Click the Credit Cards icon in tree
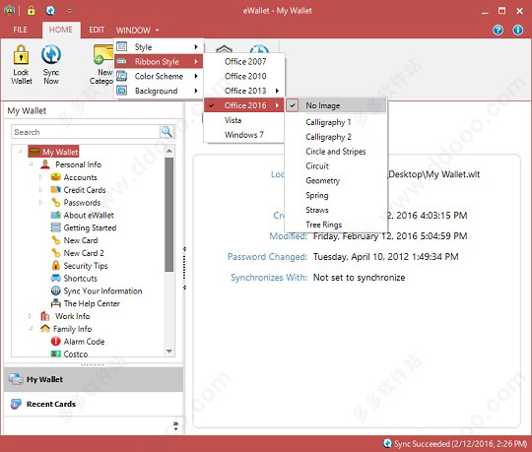 (55, 189)
